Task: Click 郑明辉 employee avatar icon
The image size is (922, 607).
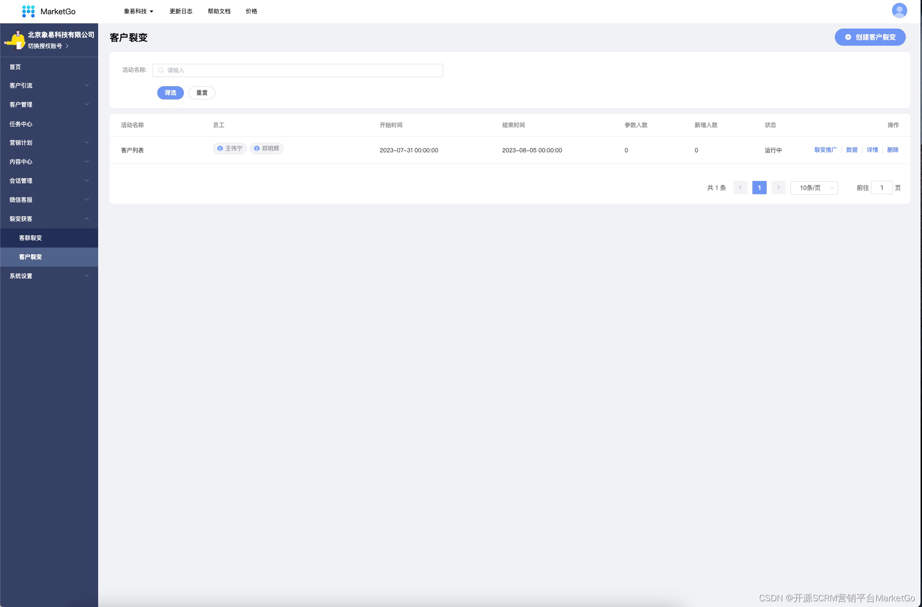Action: pyautogui.click(x=257, y=148)
